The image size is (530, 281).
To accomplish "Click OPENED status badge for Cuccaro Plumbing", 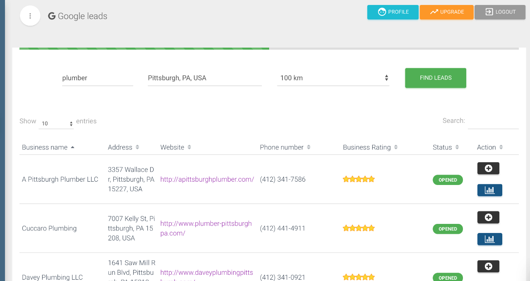I will pos(448,229).
